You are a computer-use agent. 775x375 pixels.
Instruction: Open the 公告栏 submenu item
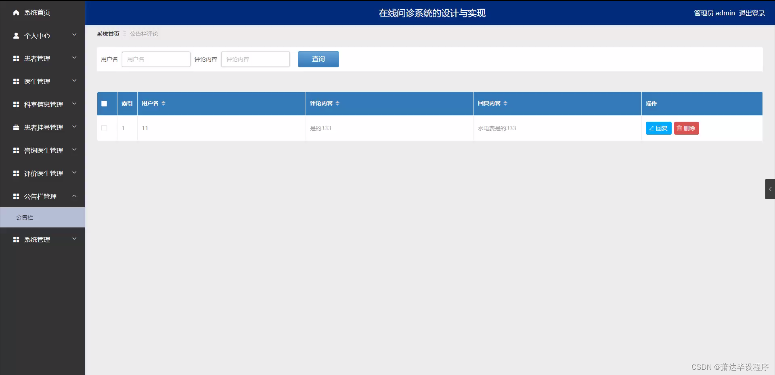tap(25, 217)
